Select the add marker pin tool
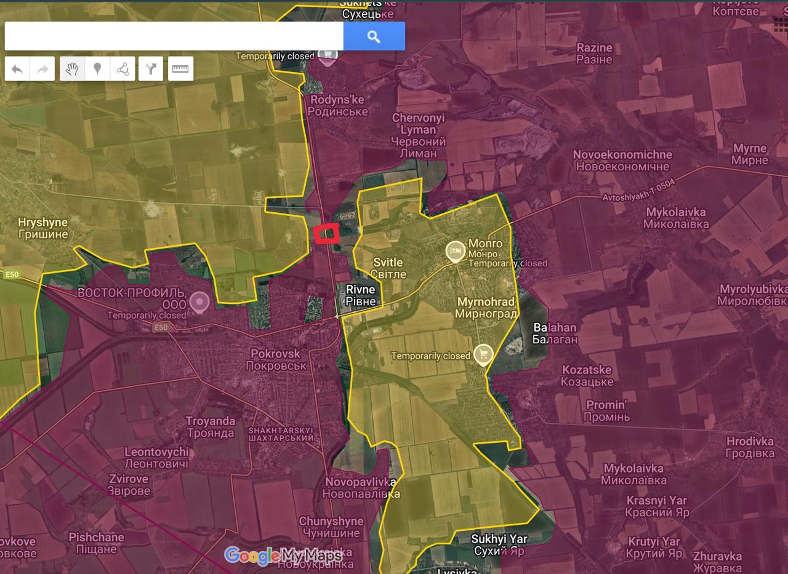The width and height of the screenshot is (788, 574). pyautogui.click(x=97, y=69)
